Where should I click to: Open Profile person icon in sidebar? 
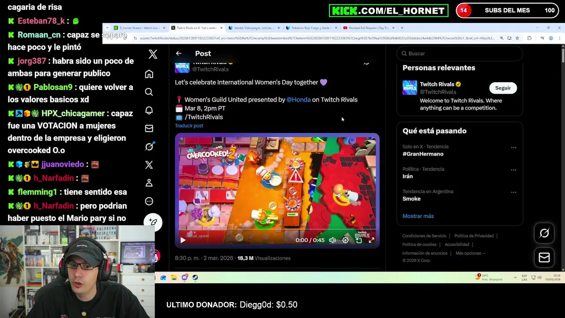pos(149,183)
